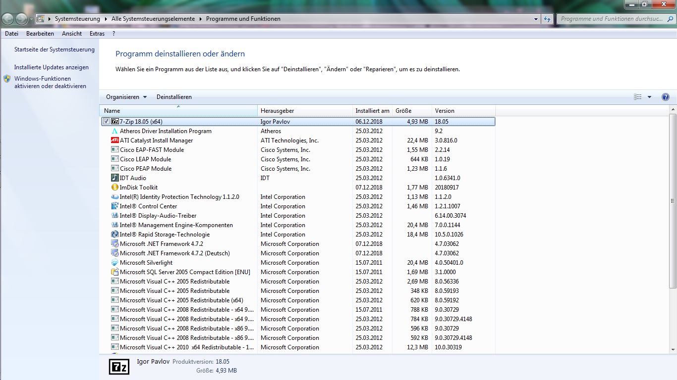Viewport: 677px width, 380px height.
Task: Open recent pages dropdown next to navigation arrows
Action: coord(31,19)
